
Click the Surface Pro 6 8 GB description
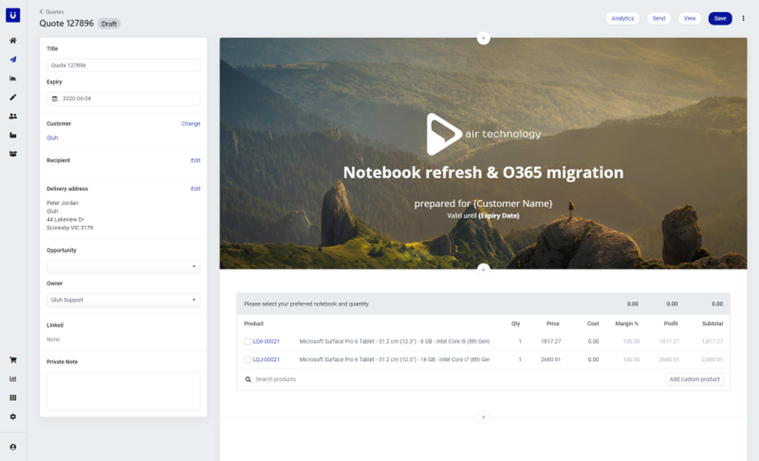[x=395, y=342]
